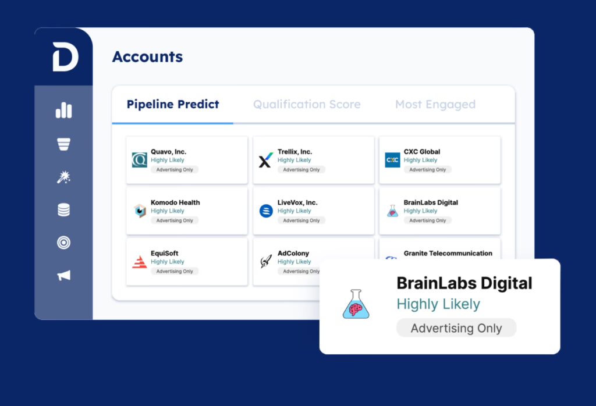This screenshot has height=406, width=596.
Task: Click the Quavo, Inc. logo
Action: pos(140,160)
